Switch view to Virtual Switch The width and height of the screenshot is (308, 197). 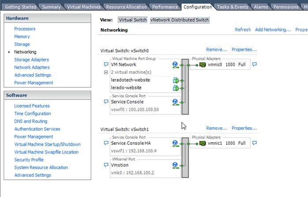click(x=133, y=20)
